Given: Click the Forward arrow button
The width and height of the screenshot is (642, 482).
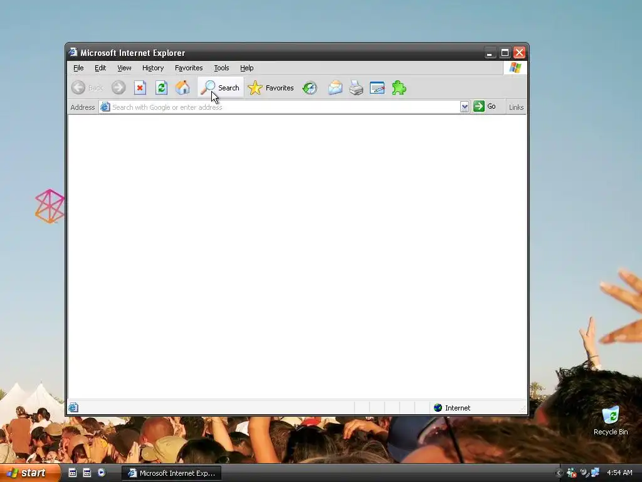Looking at the screenshot, I should coord(118,88).
